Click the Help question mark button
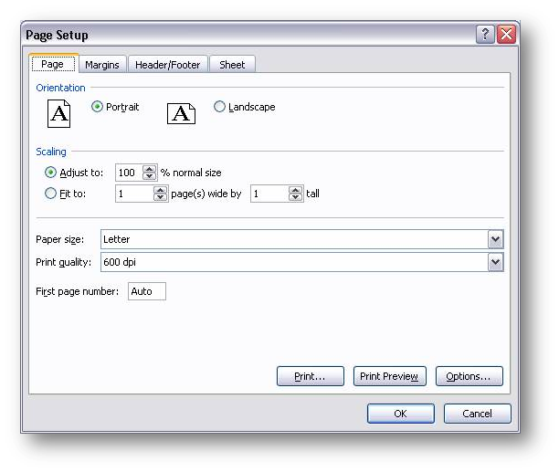Viewport: 559px width, 472px height. (x=485, y=35)
